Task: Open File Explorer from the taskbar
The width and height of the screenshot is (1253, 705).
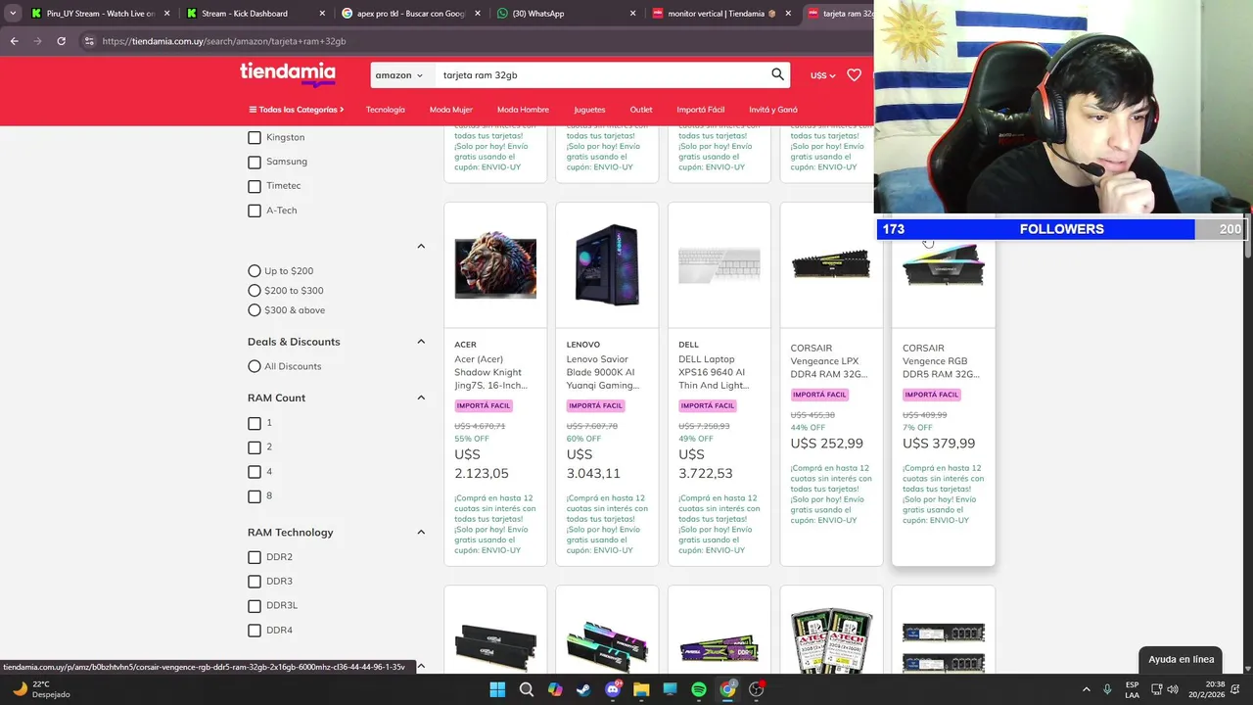Action: (641, 689)
